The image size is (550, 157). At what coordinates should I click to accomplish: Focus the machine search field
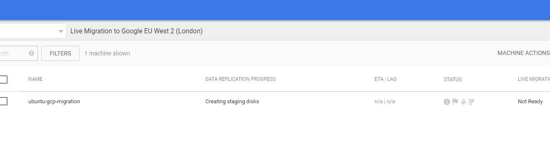pyautogui.click(x=12, y=53)
